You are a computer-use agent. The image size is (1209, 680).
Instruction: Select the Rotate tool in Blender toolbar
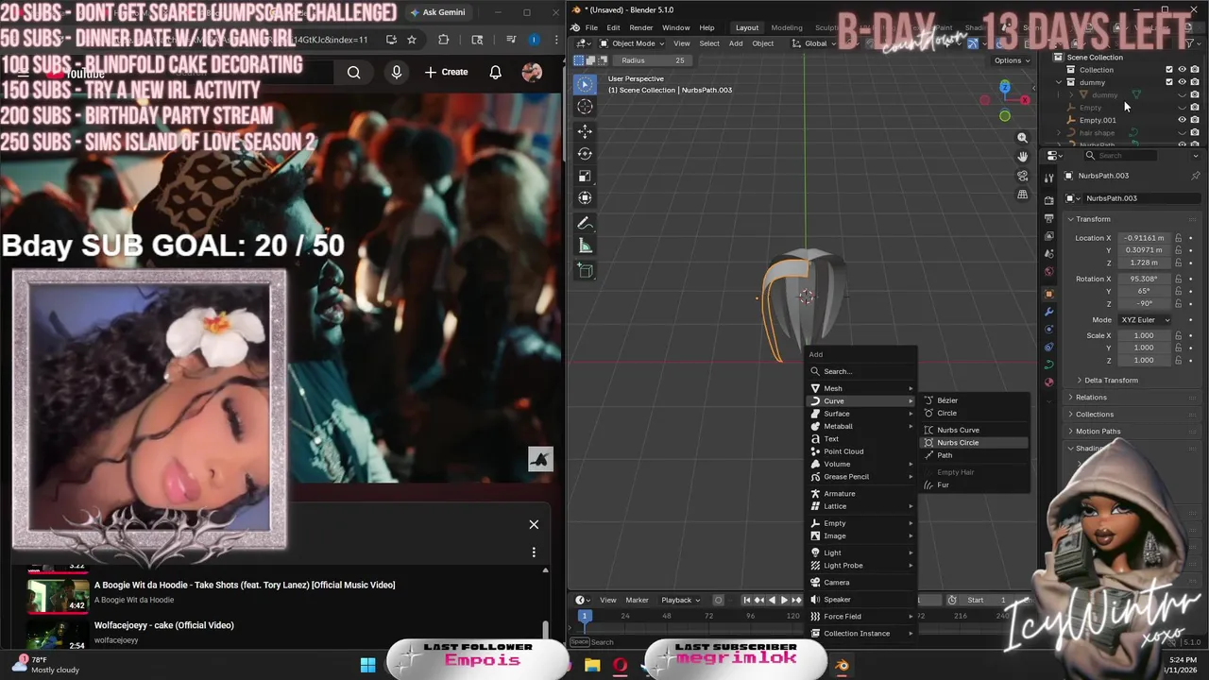(x=585, y=153)
